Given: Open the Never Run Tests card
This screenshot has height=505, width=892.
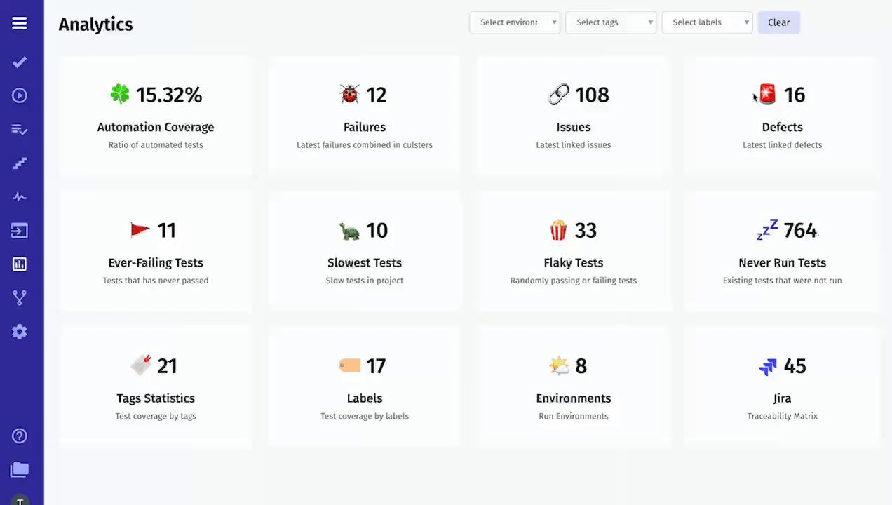Looking at the screenshot, I should coord(782,251).
